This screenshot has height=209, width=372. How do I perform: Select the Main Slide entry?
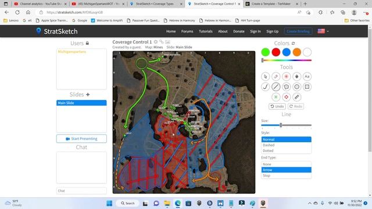pos(81,103)
